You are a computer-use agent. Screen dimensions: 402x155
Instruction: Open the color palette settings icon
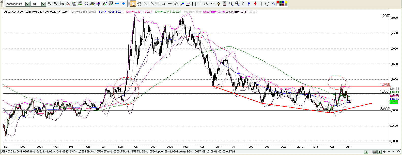tap(98, 4)
